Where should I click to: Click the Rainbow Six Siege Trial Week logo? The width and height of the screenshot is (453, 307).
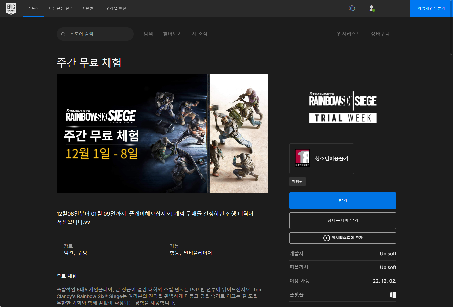coord(343,107)
